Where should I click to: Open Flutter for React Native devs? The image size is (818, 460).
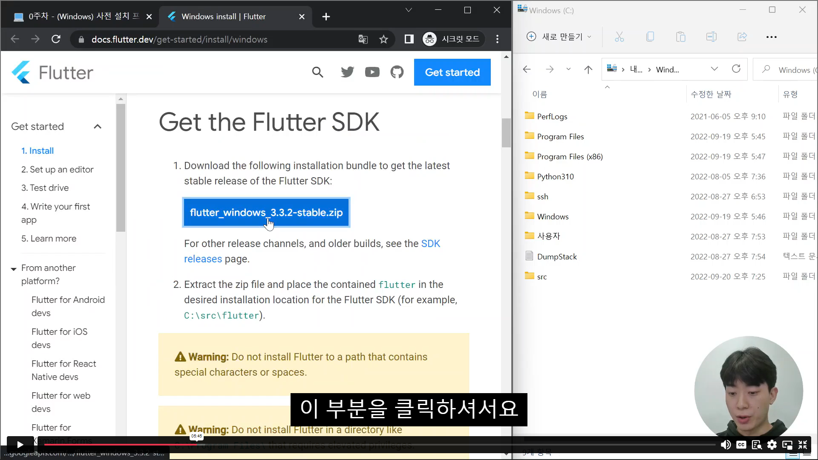click(x=64, y=370)
